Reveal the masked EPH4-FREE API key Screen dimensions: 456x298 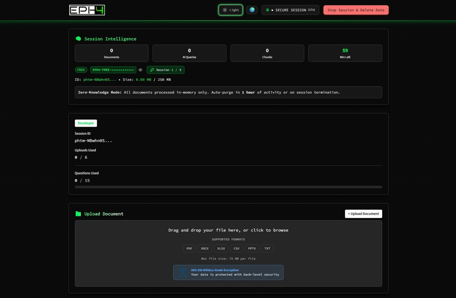(140, 70)
